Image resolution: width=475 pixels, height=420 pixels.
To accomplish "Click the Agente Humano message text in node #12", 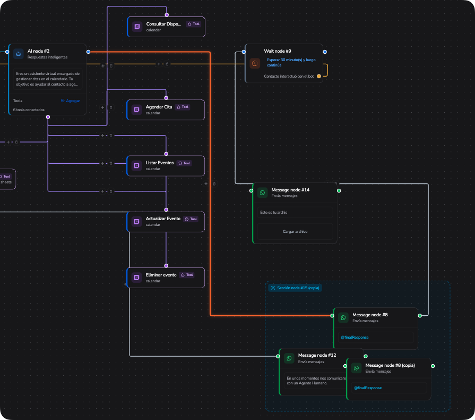I will coord(316,381).
